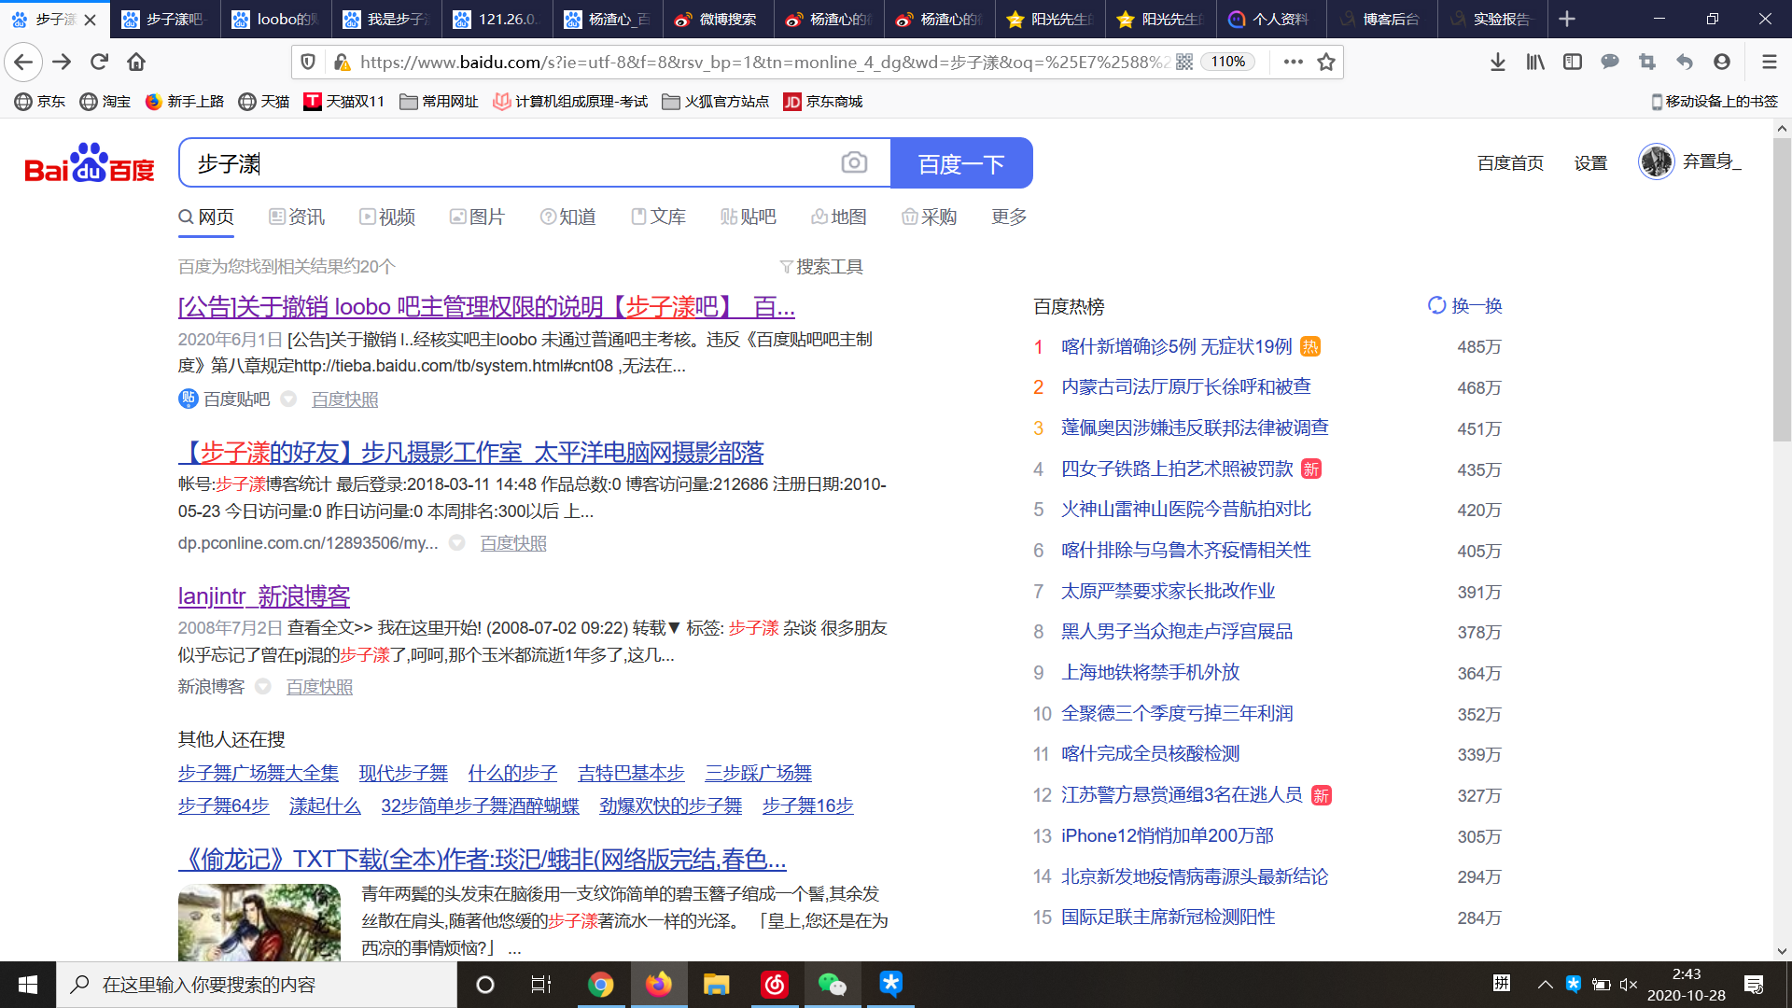The height and width of the screenshot is (1008, 1792).
Task: Open the Firefox library icon
Action: point(1535,63)
